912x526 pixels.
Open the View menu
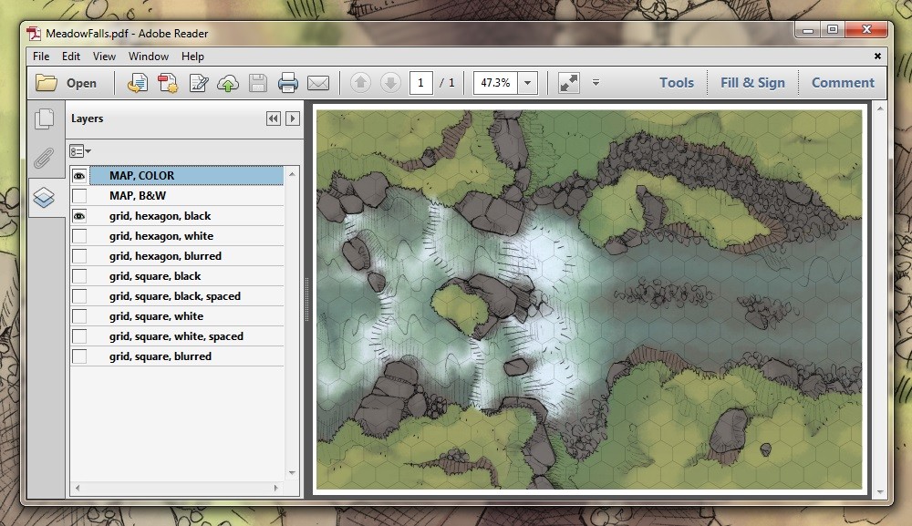tap(104, 57)
